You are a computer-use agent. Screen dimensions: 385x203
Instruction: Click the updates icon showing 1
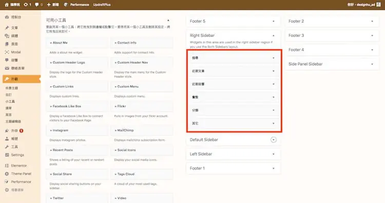pos(26,5)
